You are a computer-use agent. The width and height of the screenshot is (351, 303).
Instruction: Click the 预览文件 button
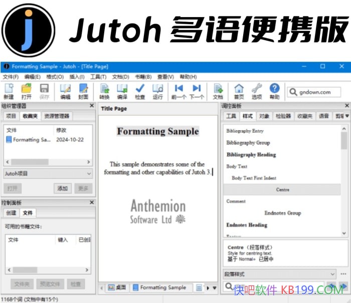click(50, 284)
